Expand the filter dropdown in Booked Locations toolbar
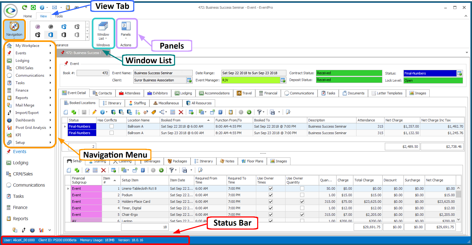 pos(263,112)
